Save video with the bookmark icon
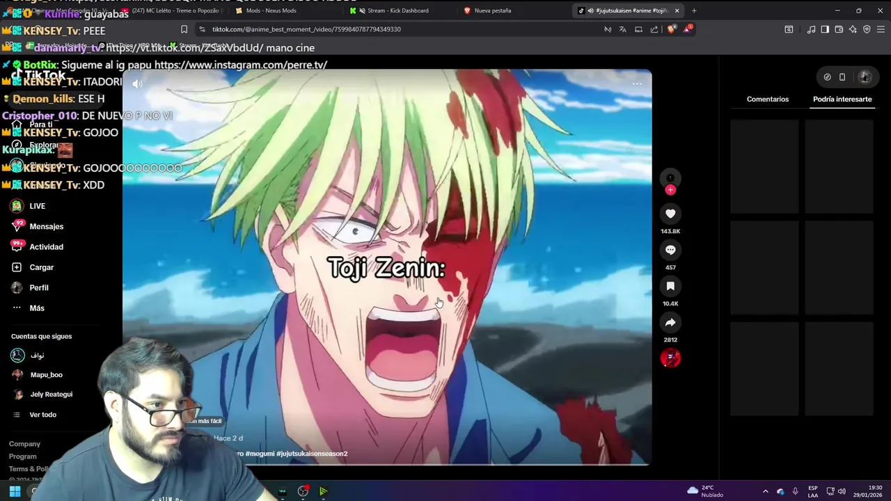891x501 pixels. 670,286
